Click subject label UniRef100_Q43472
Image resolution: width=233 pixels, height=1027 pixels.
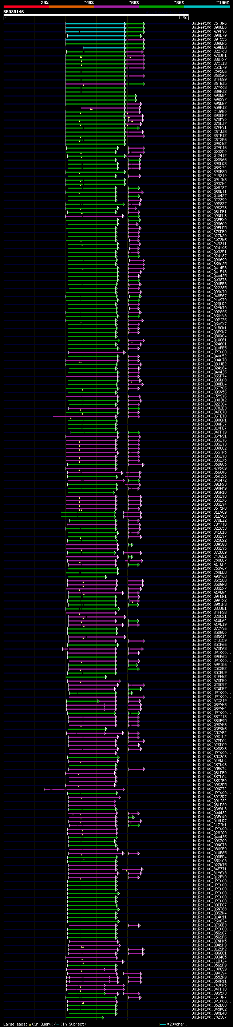209,481
